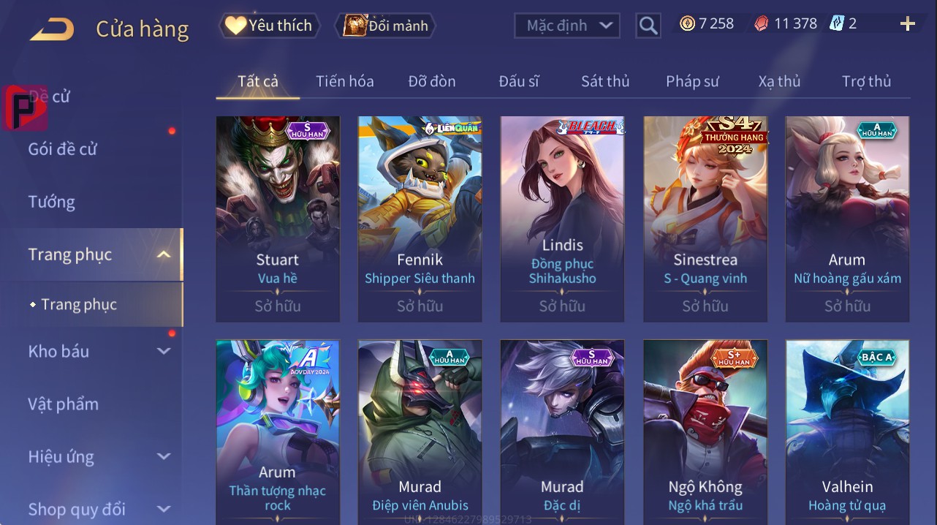The image size is (937, 525).
Task: Click the gold coin currency icon
Action: point(687,23)
